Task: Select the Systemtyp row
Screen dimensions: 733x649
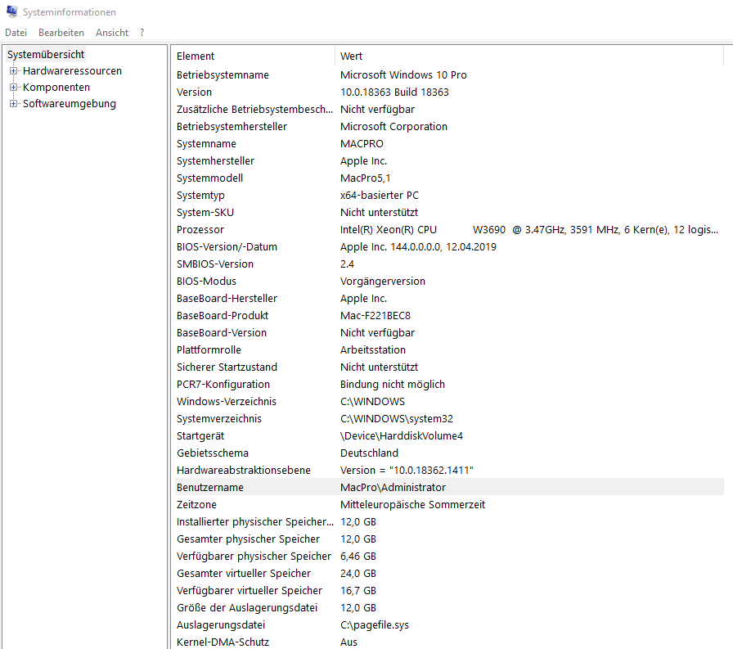Action: click(x=449, y=196)
